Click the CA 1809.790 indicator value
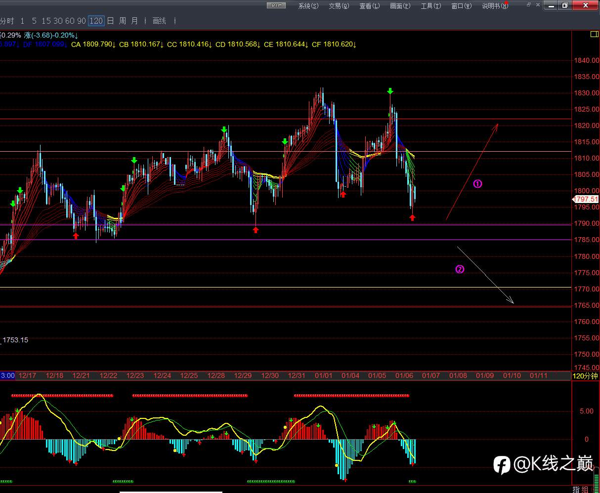 point(93,44)
